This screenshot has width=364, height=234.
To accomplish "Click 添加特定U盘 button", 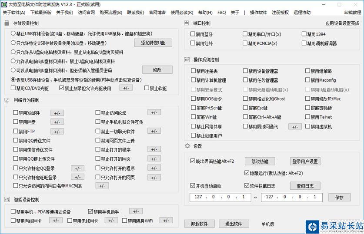I will pos(153,43).
